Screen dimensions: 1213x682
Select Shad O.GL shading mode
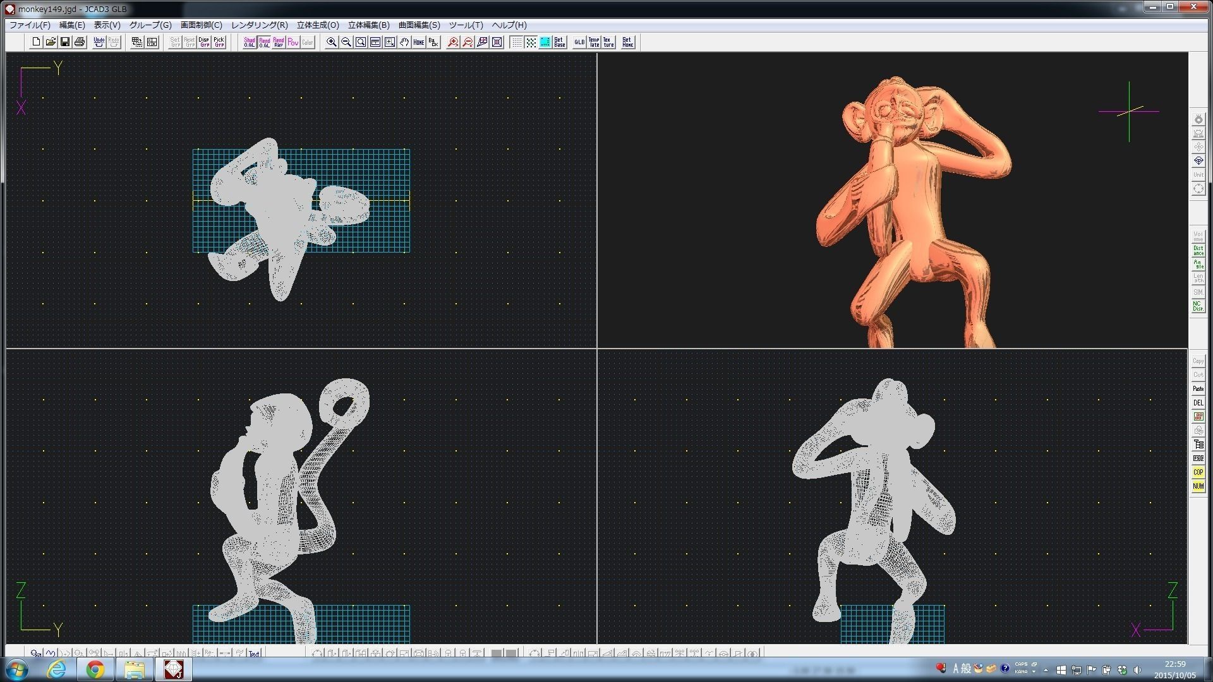250,42
